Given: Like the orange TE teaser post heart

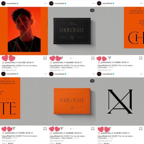Looking at the screenshot, I should click(x=4, y=129).
